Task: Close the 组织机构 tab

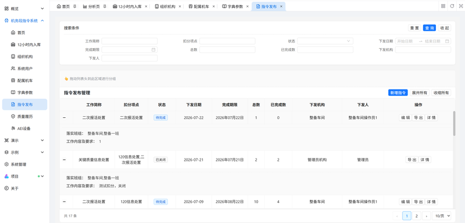Action: coord(180,6)
